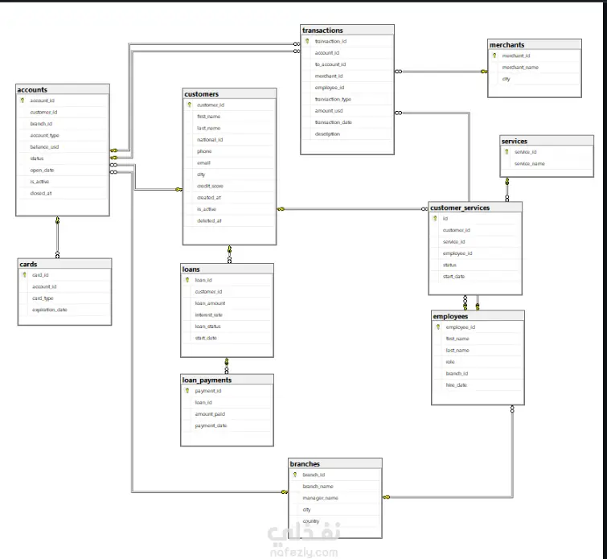Click the key icon in loans table
Image resolution: width=607 pixels, height=559 pixels.
[187, 280]
